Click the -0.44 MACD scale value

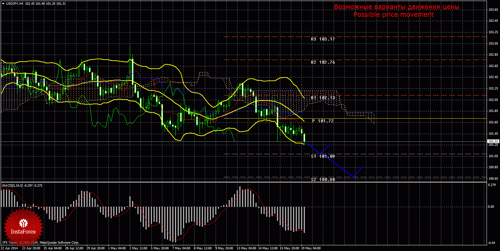492,243
